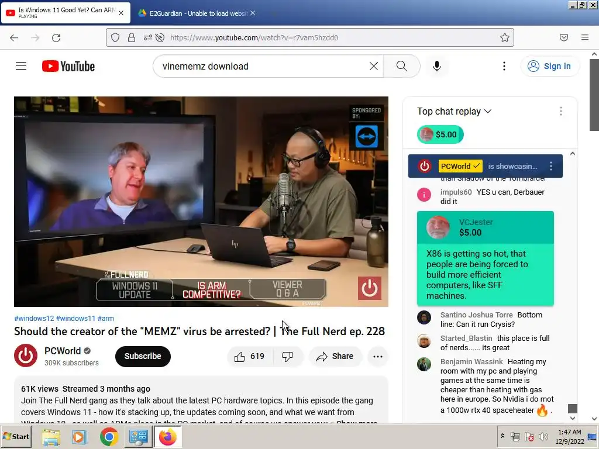Open the site permissions icon in the address bar
Image resolution: width=599 pixels, height=449 pixels.
coord(147,37)
